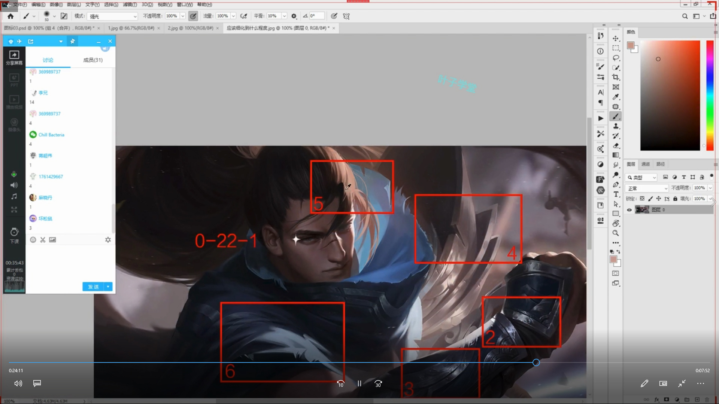
Task: Toggle lock position icon
Action: (x=658, y=199)
